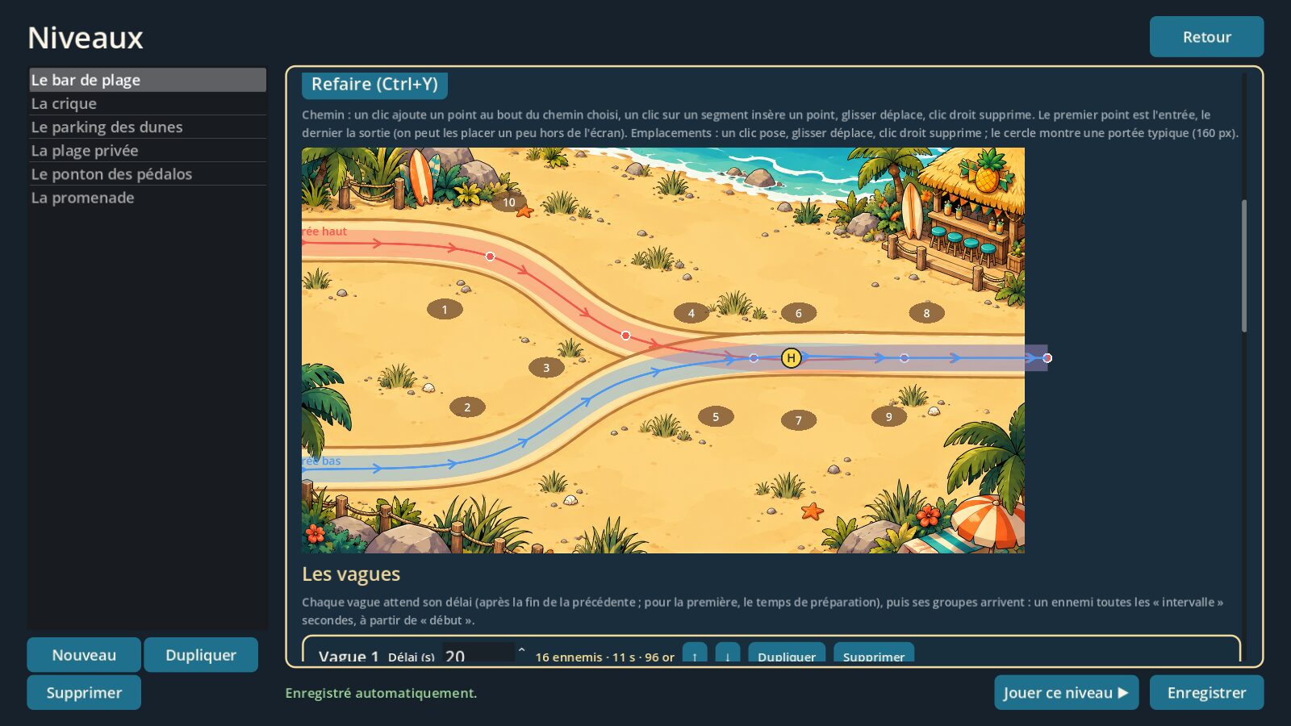Click Refaire (Ctrl+Y) to redo
The width and height of the screenshot is (1291, 726).
(374, 84)
